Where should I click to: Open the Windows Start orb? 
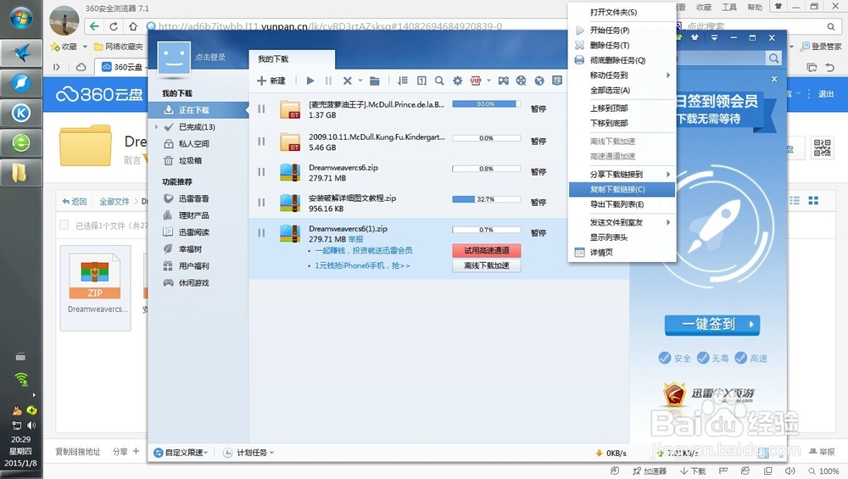[x=20, y=19]
